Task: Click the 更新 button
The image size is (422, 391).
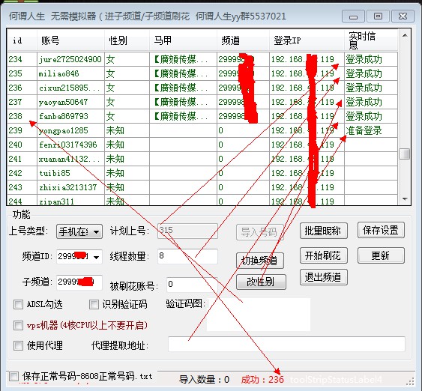Action: point(381,255)
